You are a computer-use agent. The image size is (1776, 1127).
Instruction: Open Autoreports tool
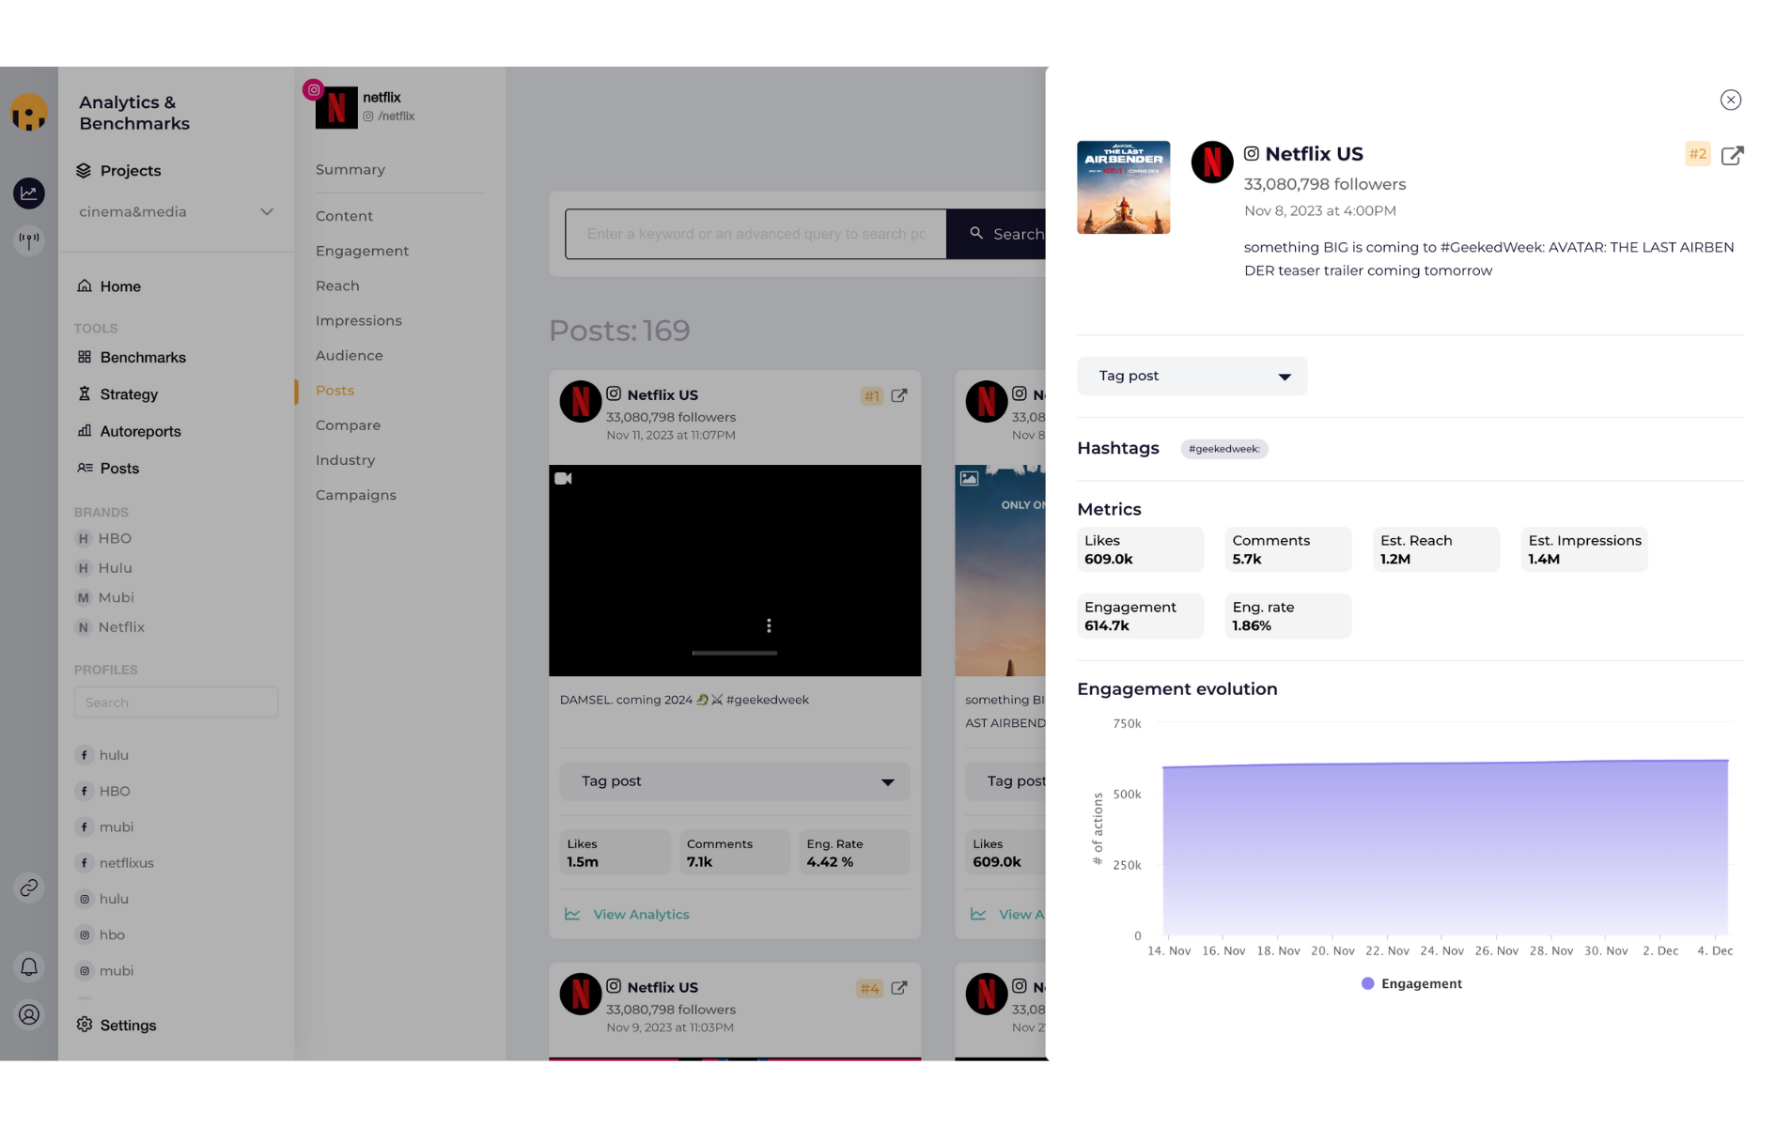click(129, 431)
